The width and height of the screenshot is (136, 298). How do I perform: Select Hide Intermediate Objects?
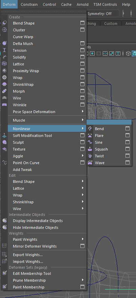(x=47, y=228)
